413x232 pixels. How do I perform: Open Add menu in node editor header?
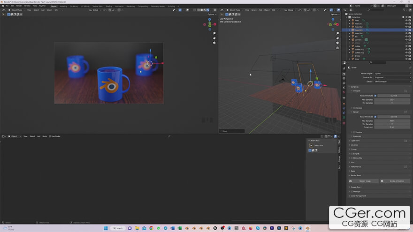tap(38, 136)
